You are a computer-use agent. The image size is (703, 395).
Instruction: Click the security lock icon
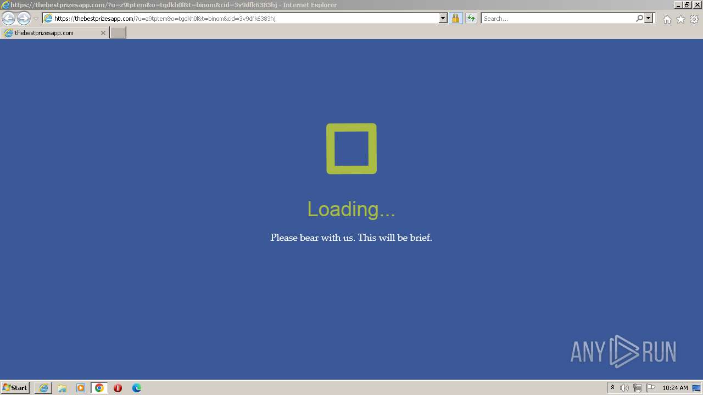455,19
